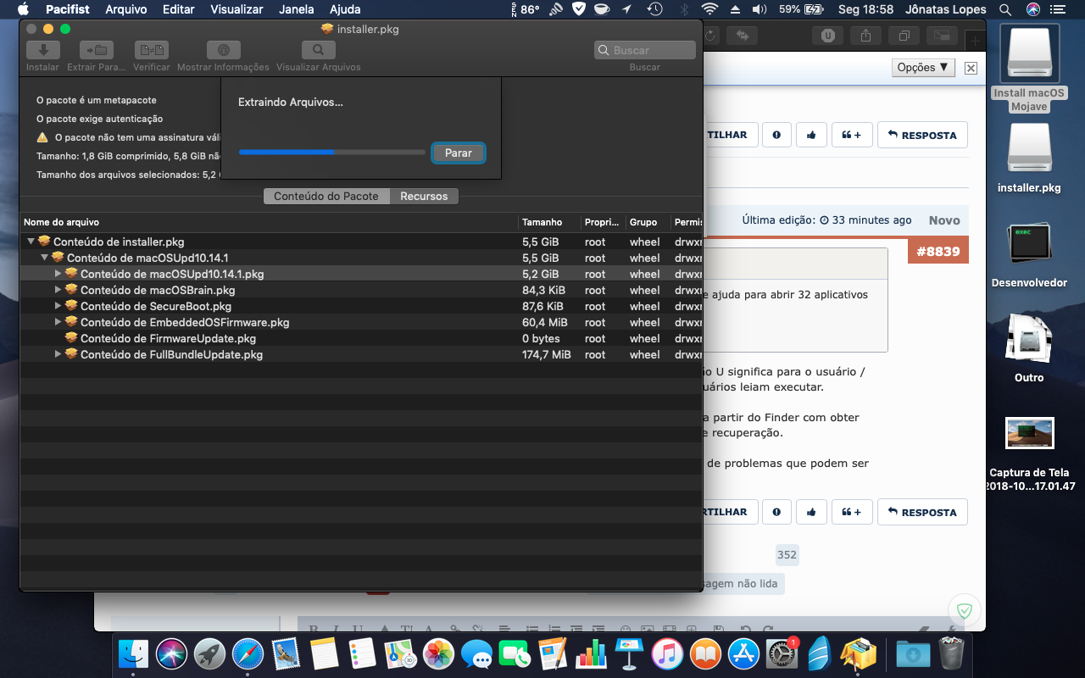Click the Time Machine menu bar icon
The width and height of the screenshot is (1085, 678).
coord(654,9)
